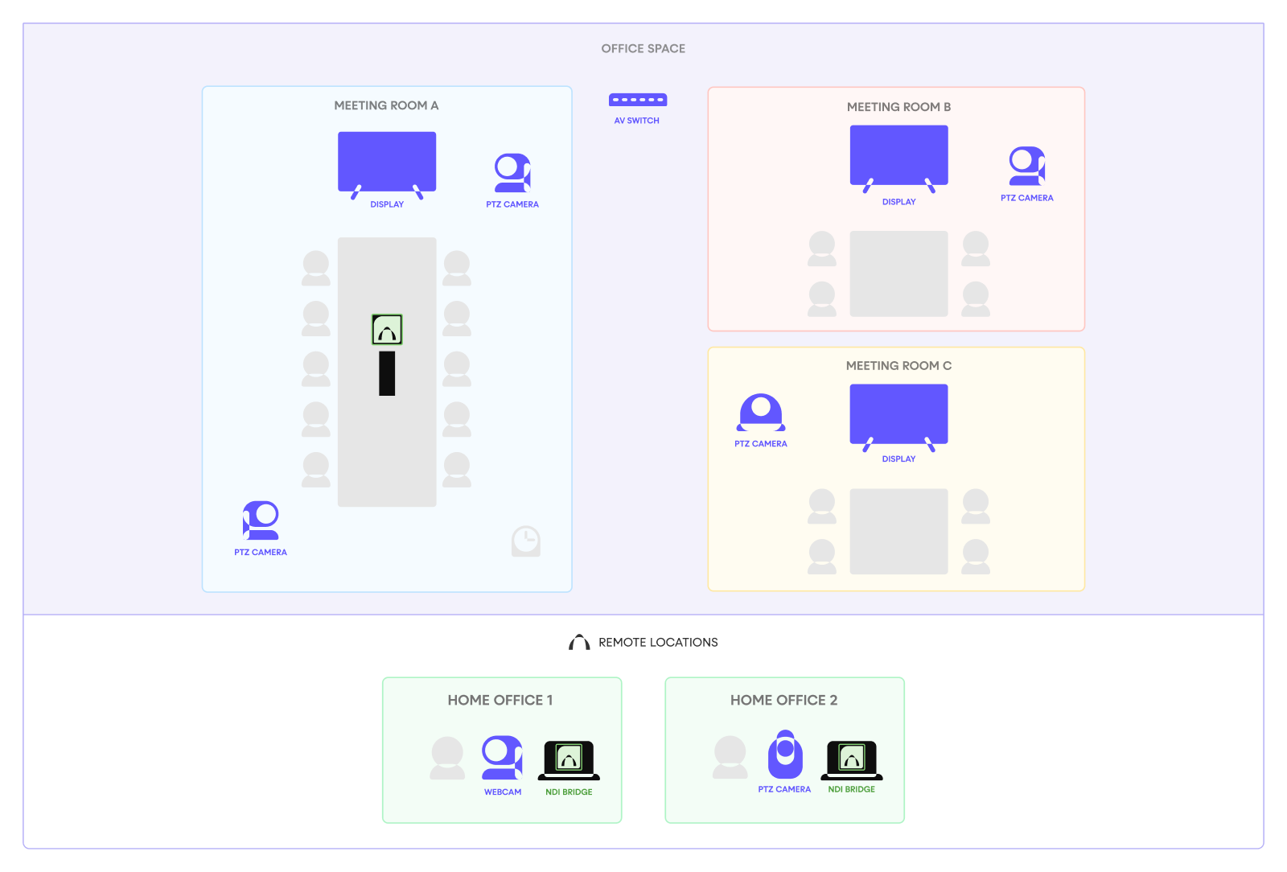Click the HOME OFFICE 2 title
This screenshot has height=872, width=1287.
click(x=784, y=701)
